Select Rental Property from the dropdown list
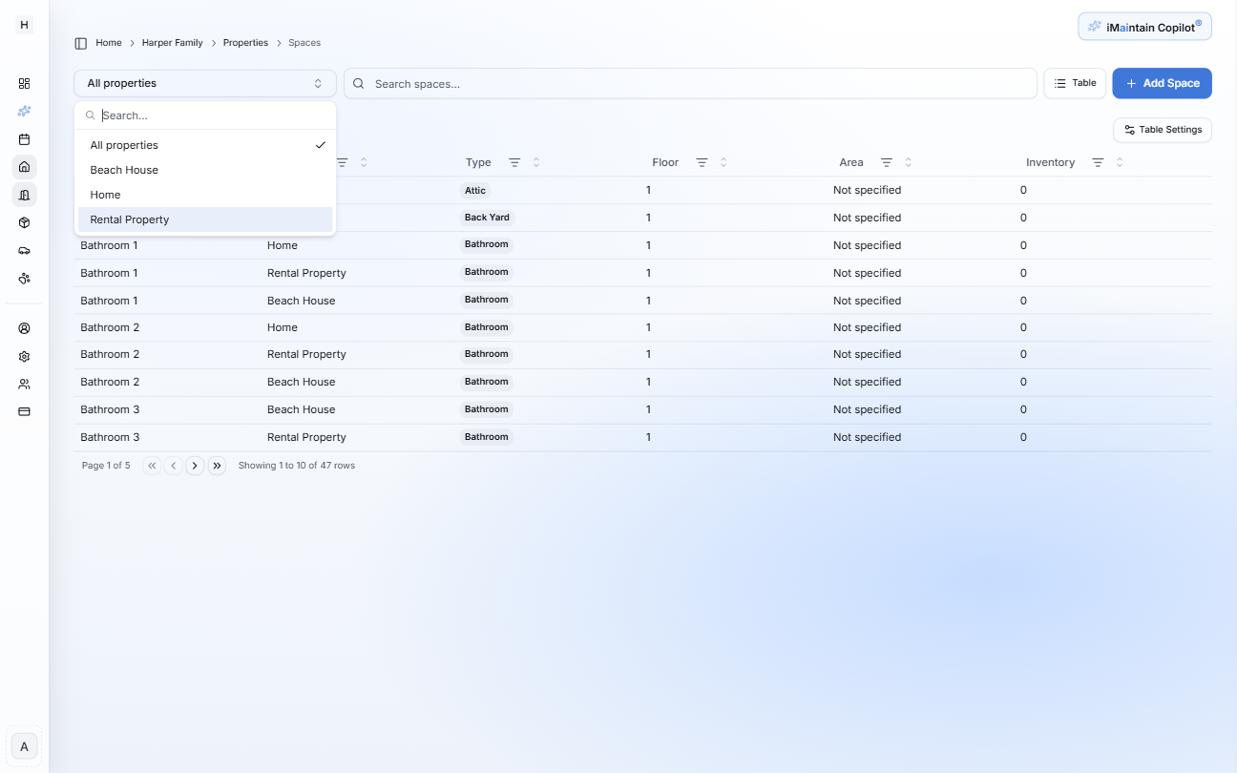1237x773 pixels. (129, 219)
